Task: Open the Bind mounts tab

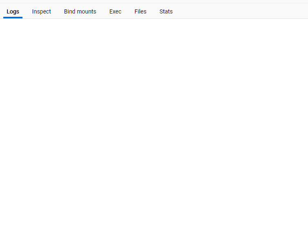Action: tap(80, 11)
